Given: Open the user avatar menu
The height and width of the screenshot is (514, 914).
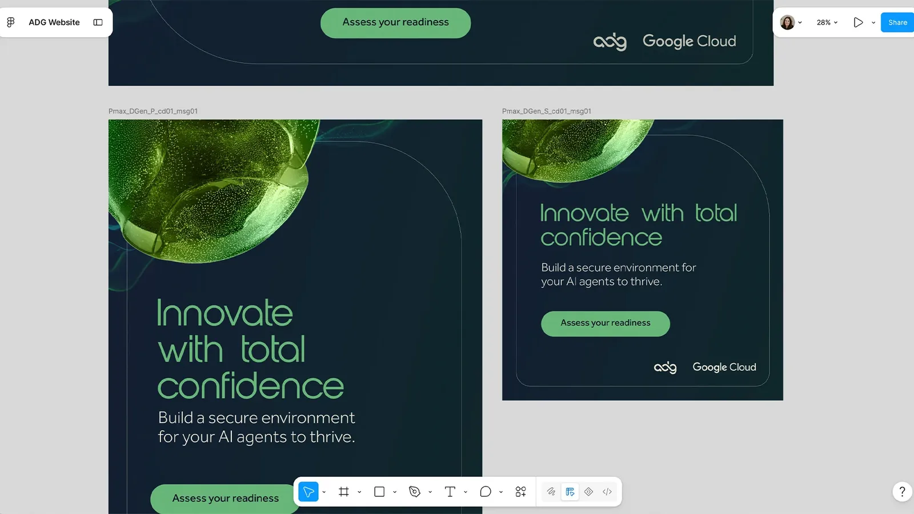Looking at the screenshot, I should 787,22.
